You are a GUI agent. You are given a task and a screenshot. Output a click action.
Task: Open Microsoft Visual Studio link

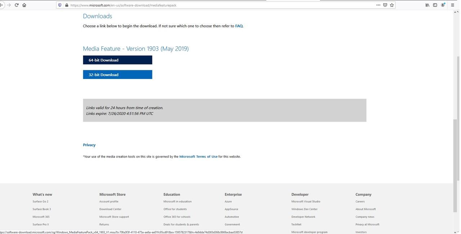(x=306, y=202)
